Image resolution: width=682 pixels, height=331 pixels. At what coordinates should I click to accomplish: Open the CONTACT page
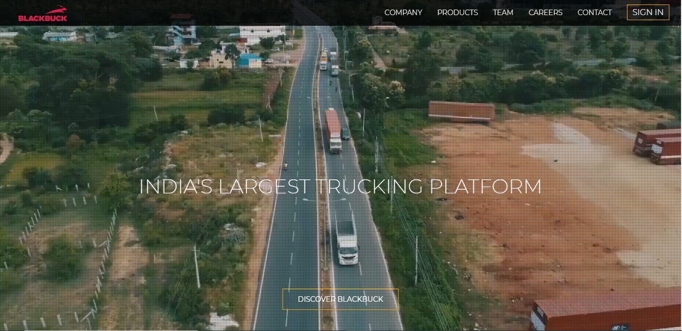click(595, 13)
